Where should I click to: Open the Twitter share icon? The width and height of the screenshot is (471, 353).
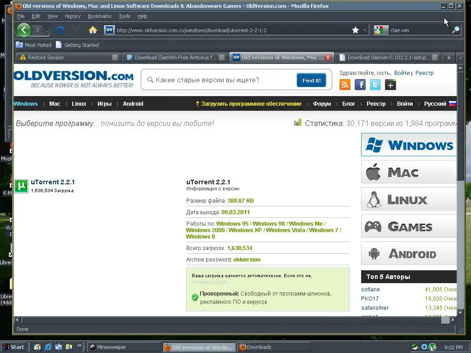[375, 85]
